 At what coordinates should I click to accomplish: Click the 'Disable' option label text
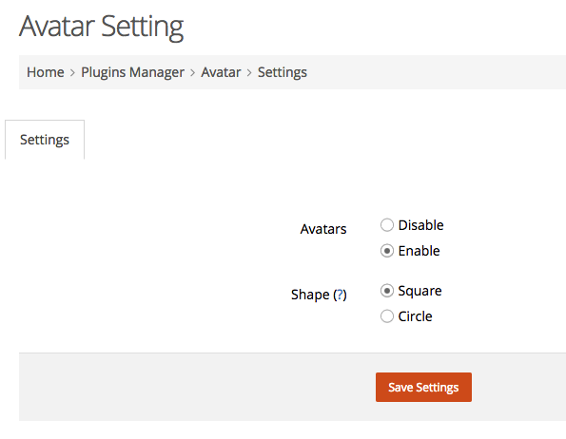pyautogui.click(x=420, y=225)
